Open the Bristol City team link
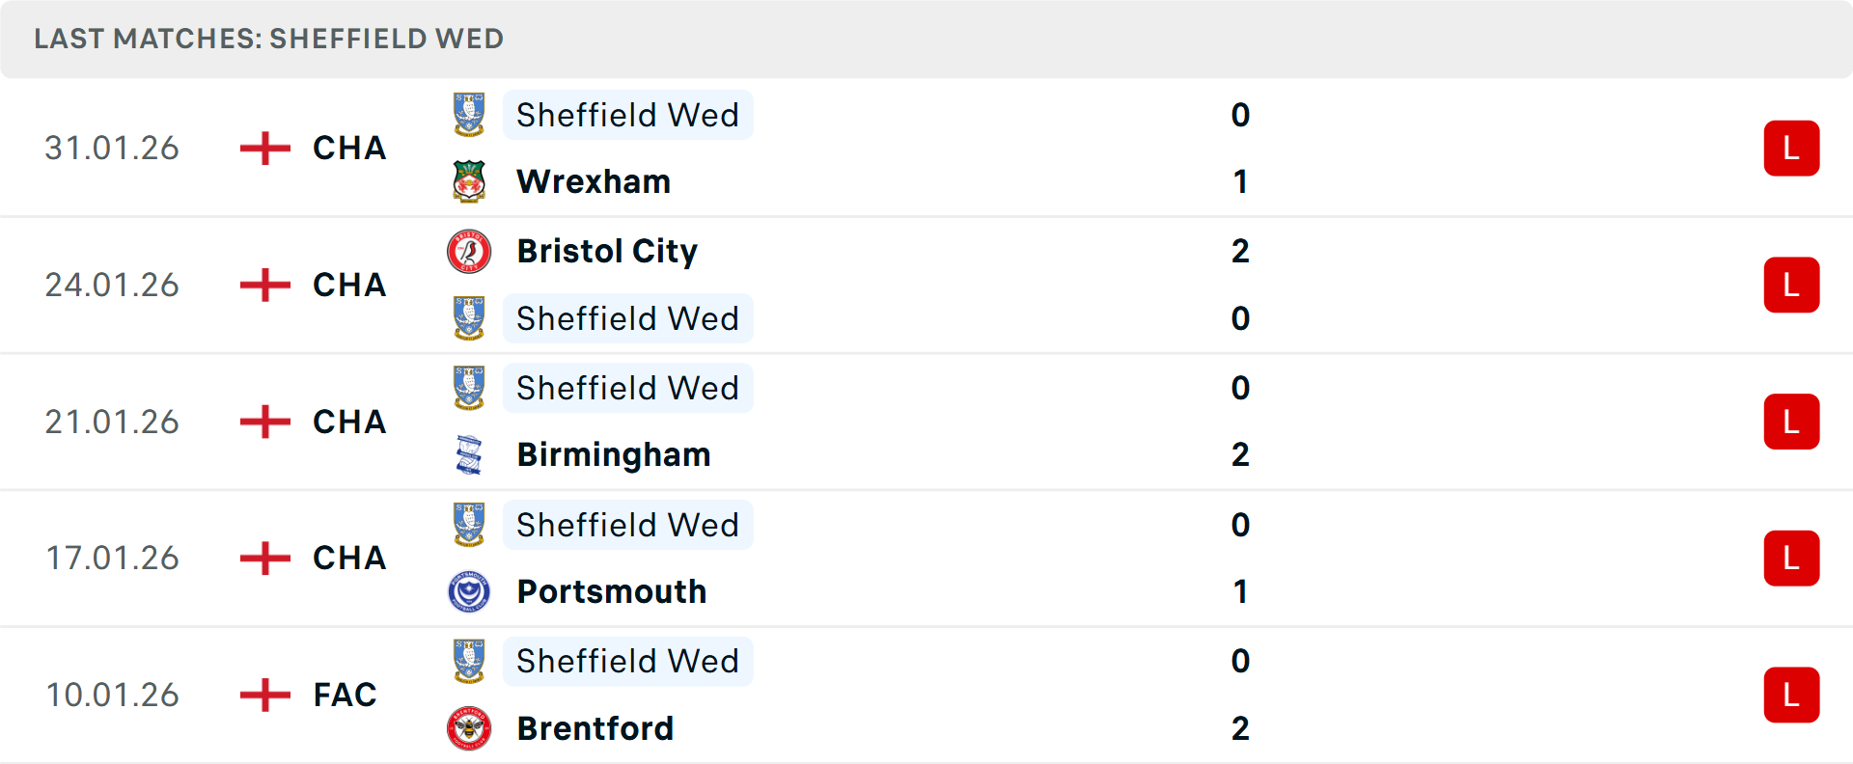Viewport: 1853px width, 764px height. click(607, 251)
